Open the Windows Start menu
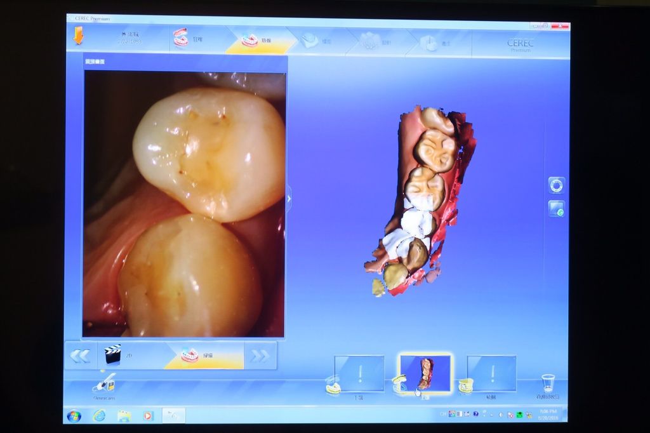 click(x=74, y=415)
